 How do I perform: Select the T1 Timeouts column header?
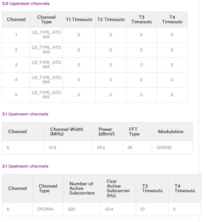coord(79,19)
